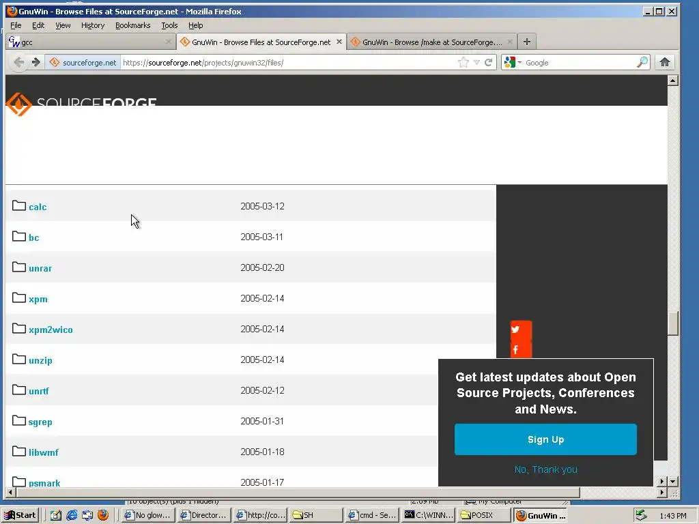Click the vertical scrollbar up arrow

(x=672, y=81)
